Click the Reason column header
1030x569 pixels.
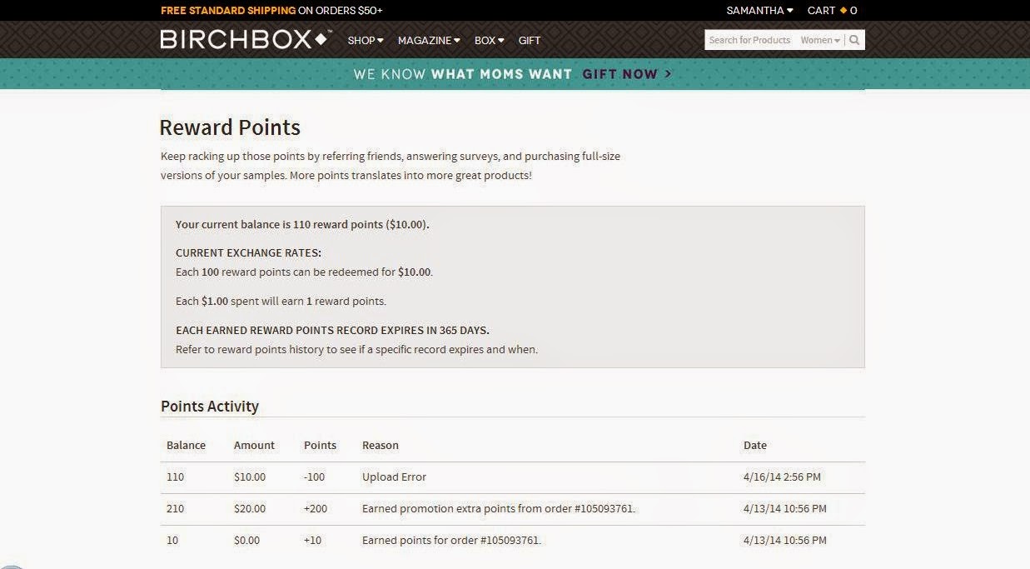[x=381, y=445]
